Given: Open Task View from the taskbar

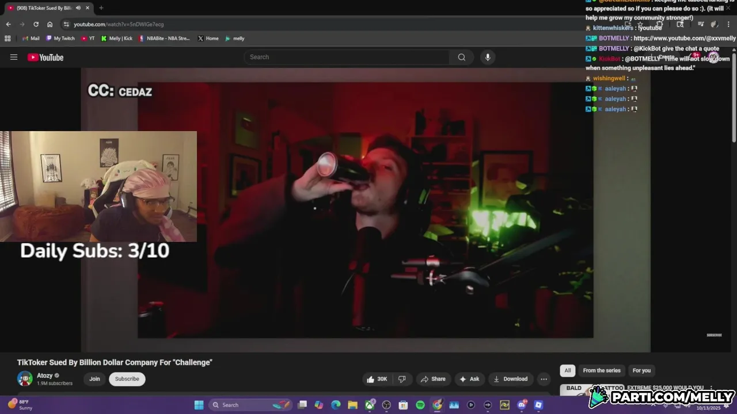Looking at the screenshot, I should pos(302,405).
